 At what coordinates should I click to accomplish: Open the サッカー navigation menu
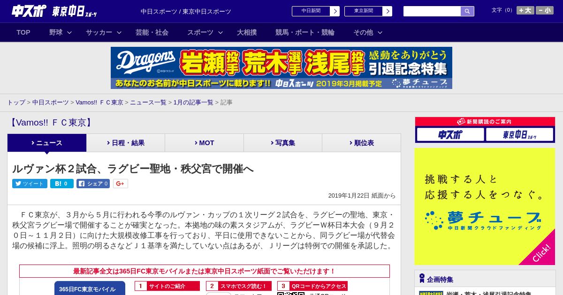[99, 32]
